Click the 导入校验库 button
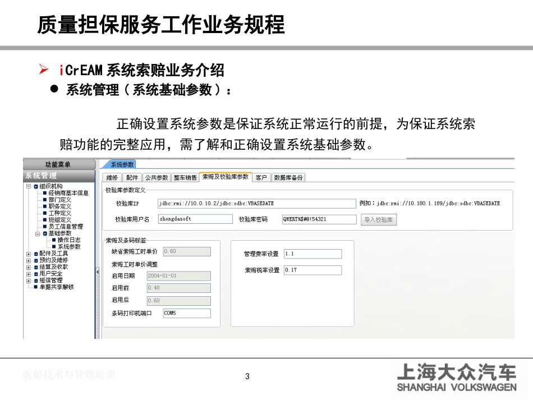This screenshot has width=533, height=400. point(379,220)
